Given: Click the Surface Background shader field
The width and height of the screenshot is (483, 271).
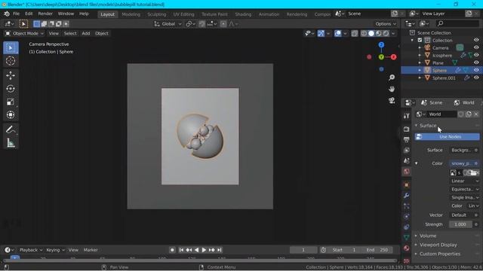Looking at the screenshot, I should tap(462, 150).
